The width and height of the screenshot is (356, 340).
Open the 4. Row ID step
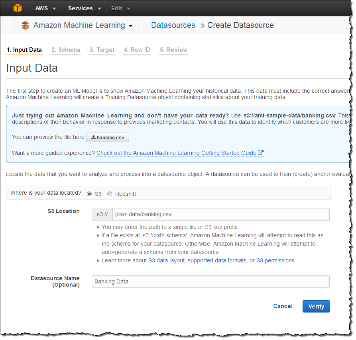137,50
